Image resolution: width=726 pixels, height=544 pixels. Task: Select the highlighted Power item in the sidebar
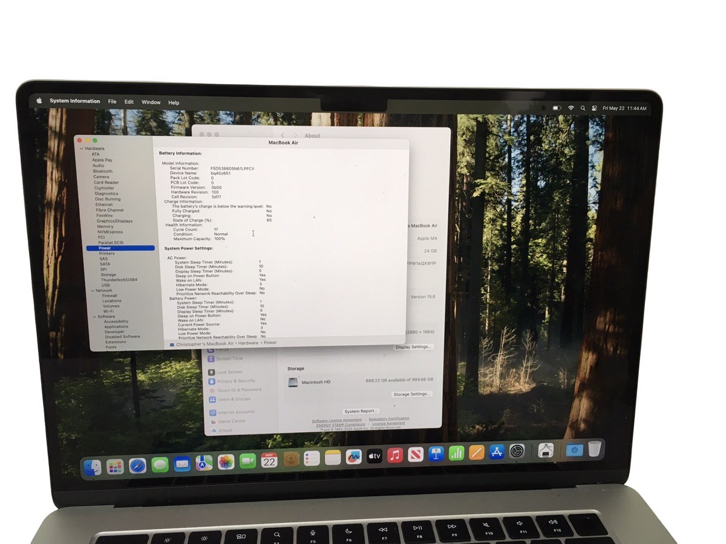[x=120, y=248]
